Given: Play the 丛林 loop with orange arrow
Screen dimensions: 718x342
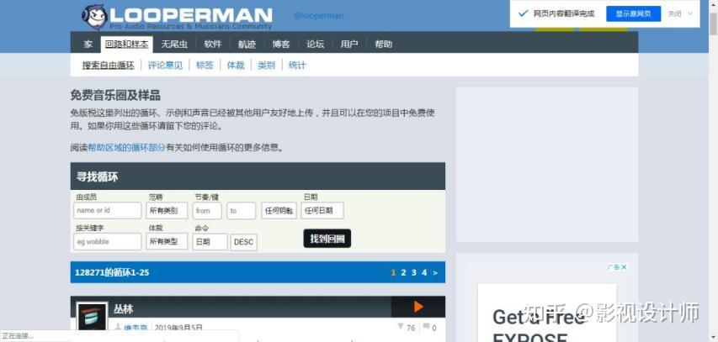Looking at the screenshot, I should pos(418,307).
